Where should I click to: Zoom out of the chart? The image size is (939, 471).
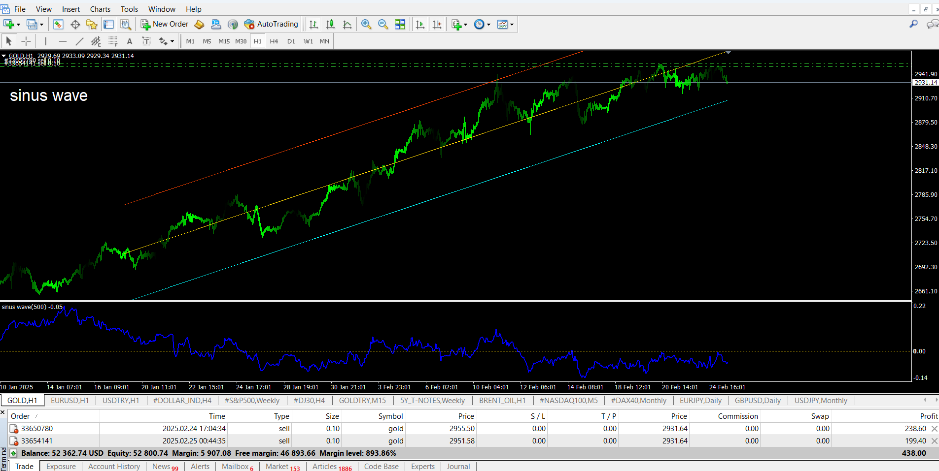pos(383,24)
